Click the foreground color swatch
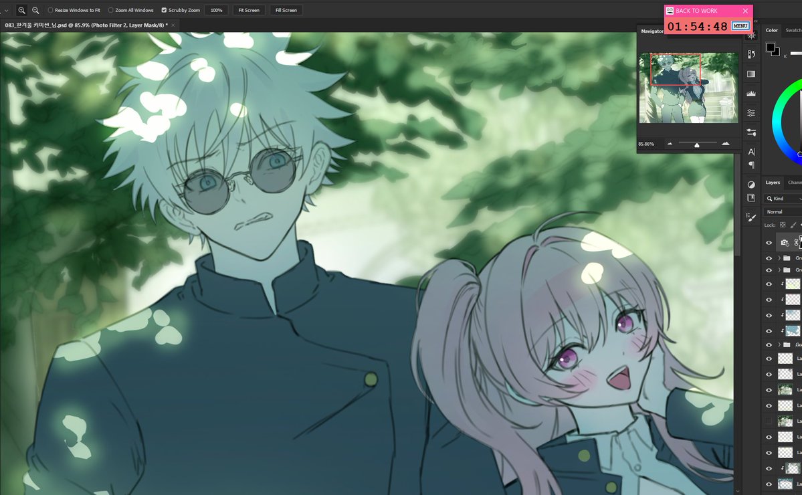 coord(770,47)
